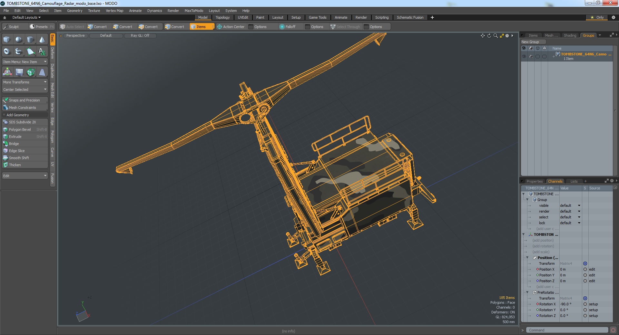Toggle Position X edit radio circle
Screen dimensions: 619x335
point(585,269)
